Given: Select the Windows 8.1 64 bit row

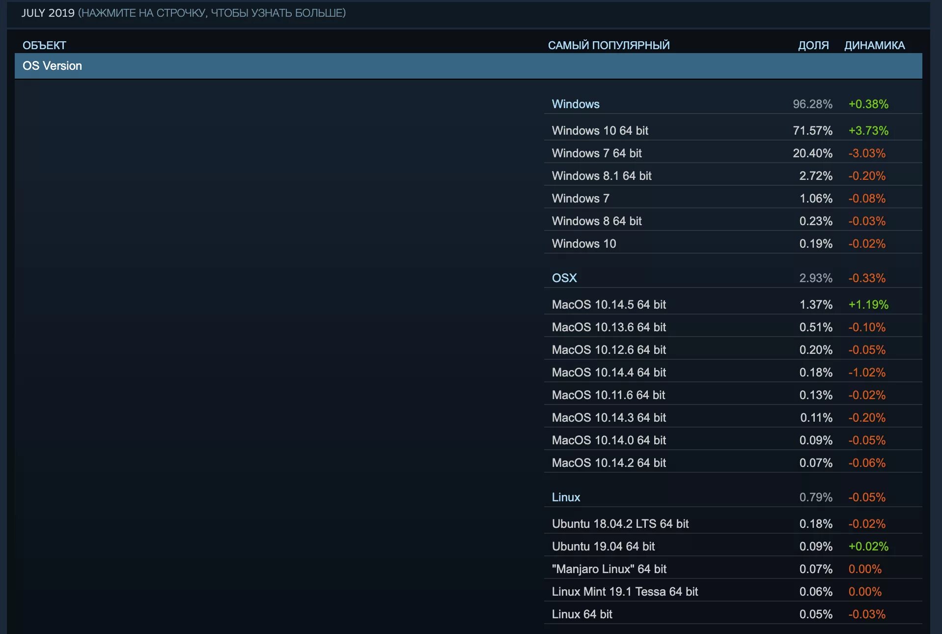Looking at the screenshot, I should point(733,176).
